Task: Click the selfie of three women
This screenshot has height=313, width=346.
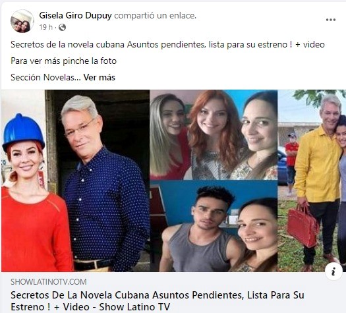Action: pyautogui.click(x=214, y=135)
